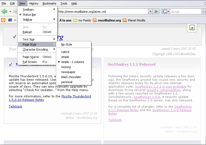Click the vendredi 2 mars 2007 22:50 timestamp
This screenshot has height=145, width=206.
[79, 114]
